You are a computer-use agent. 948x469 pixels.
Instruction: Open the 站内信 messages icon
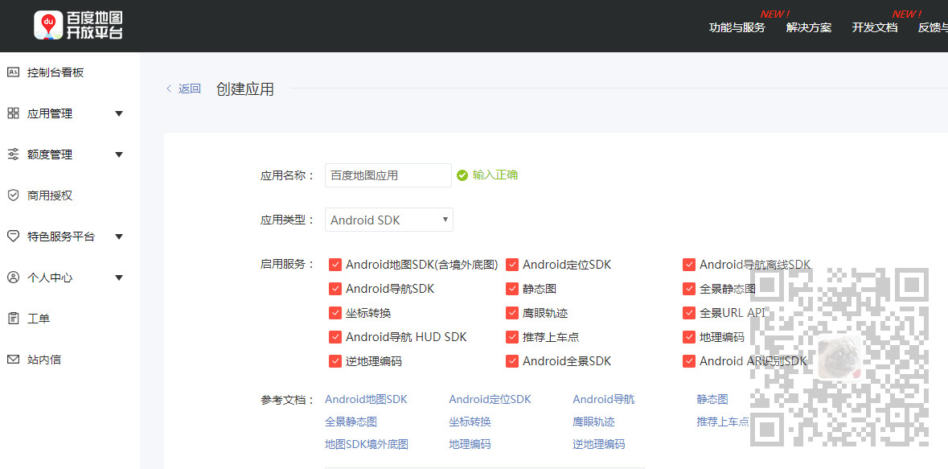pyautogui.click(x=13, y=359)
